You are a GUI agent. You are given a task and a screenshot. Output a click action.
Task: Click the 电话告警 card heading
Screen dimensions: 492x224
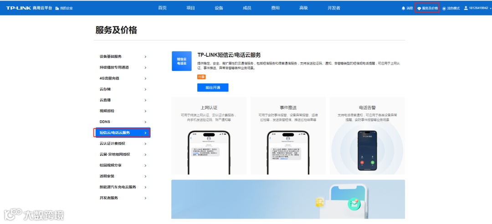coord(367,108)
